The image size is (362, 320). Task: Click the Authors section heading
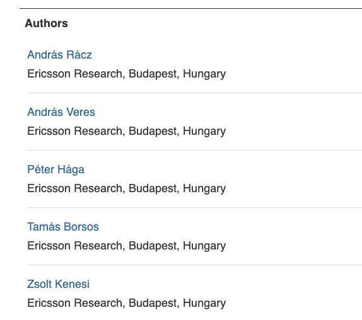click(x=47, y=23)
